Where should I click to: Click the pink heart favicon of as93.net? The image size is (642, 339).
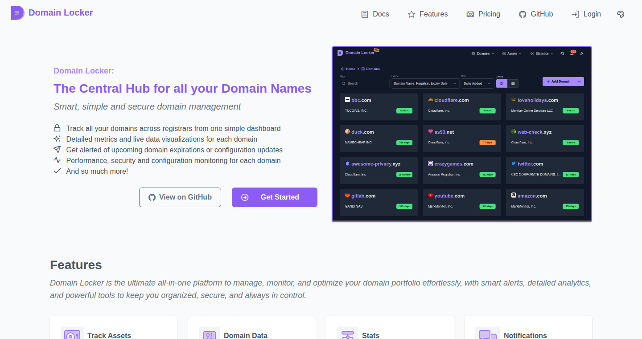431,131
